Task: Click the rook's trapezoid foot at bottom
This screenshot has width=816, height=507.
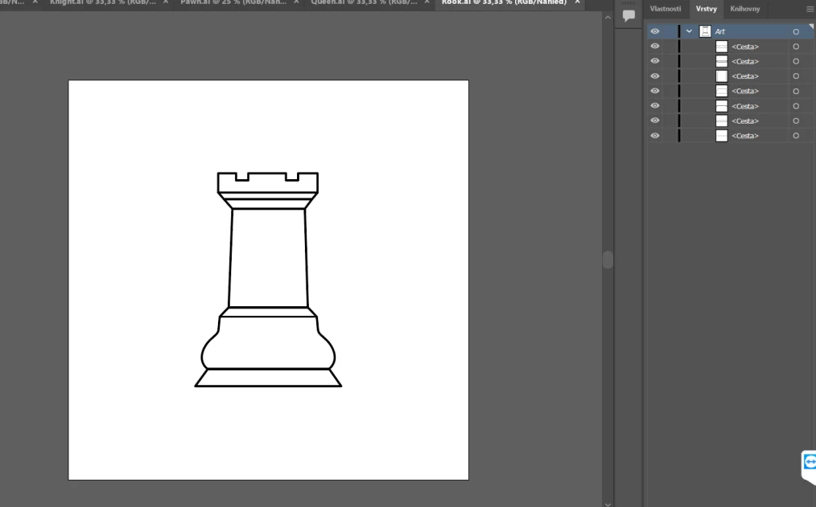Action: (268, 378)
